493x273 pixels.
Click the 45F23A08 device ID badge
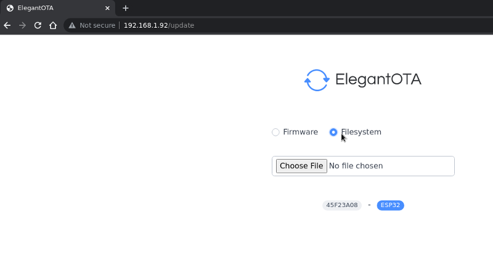pyautogui.click(x=342, y=205)
